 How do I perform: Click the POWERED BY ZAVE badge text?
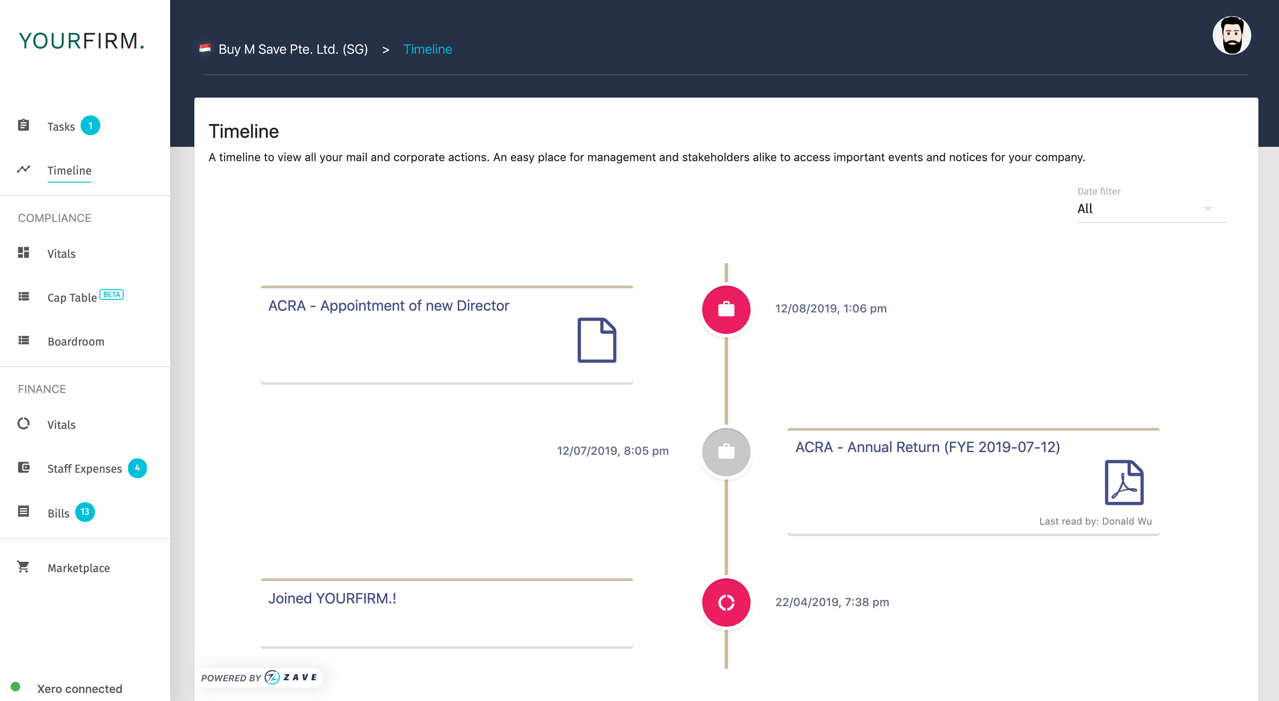click(259, 678)
